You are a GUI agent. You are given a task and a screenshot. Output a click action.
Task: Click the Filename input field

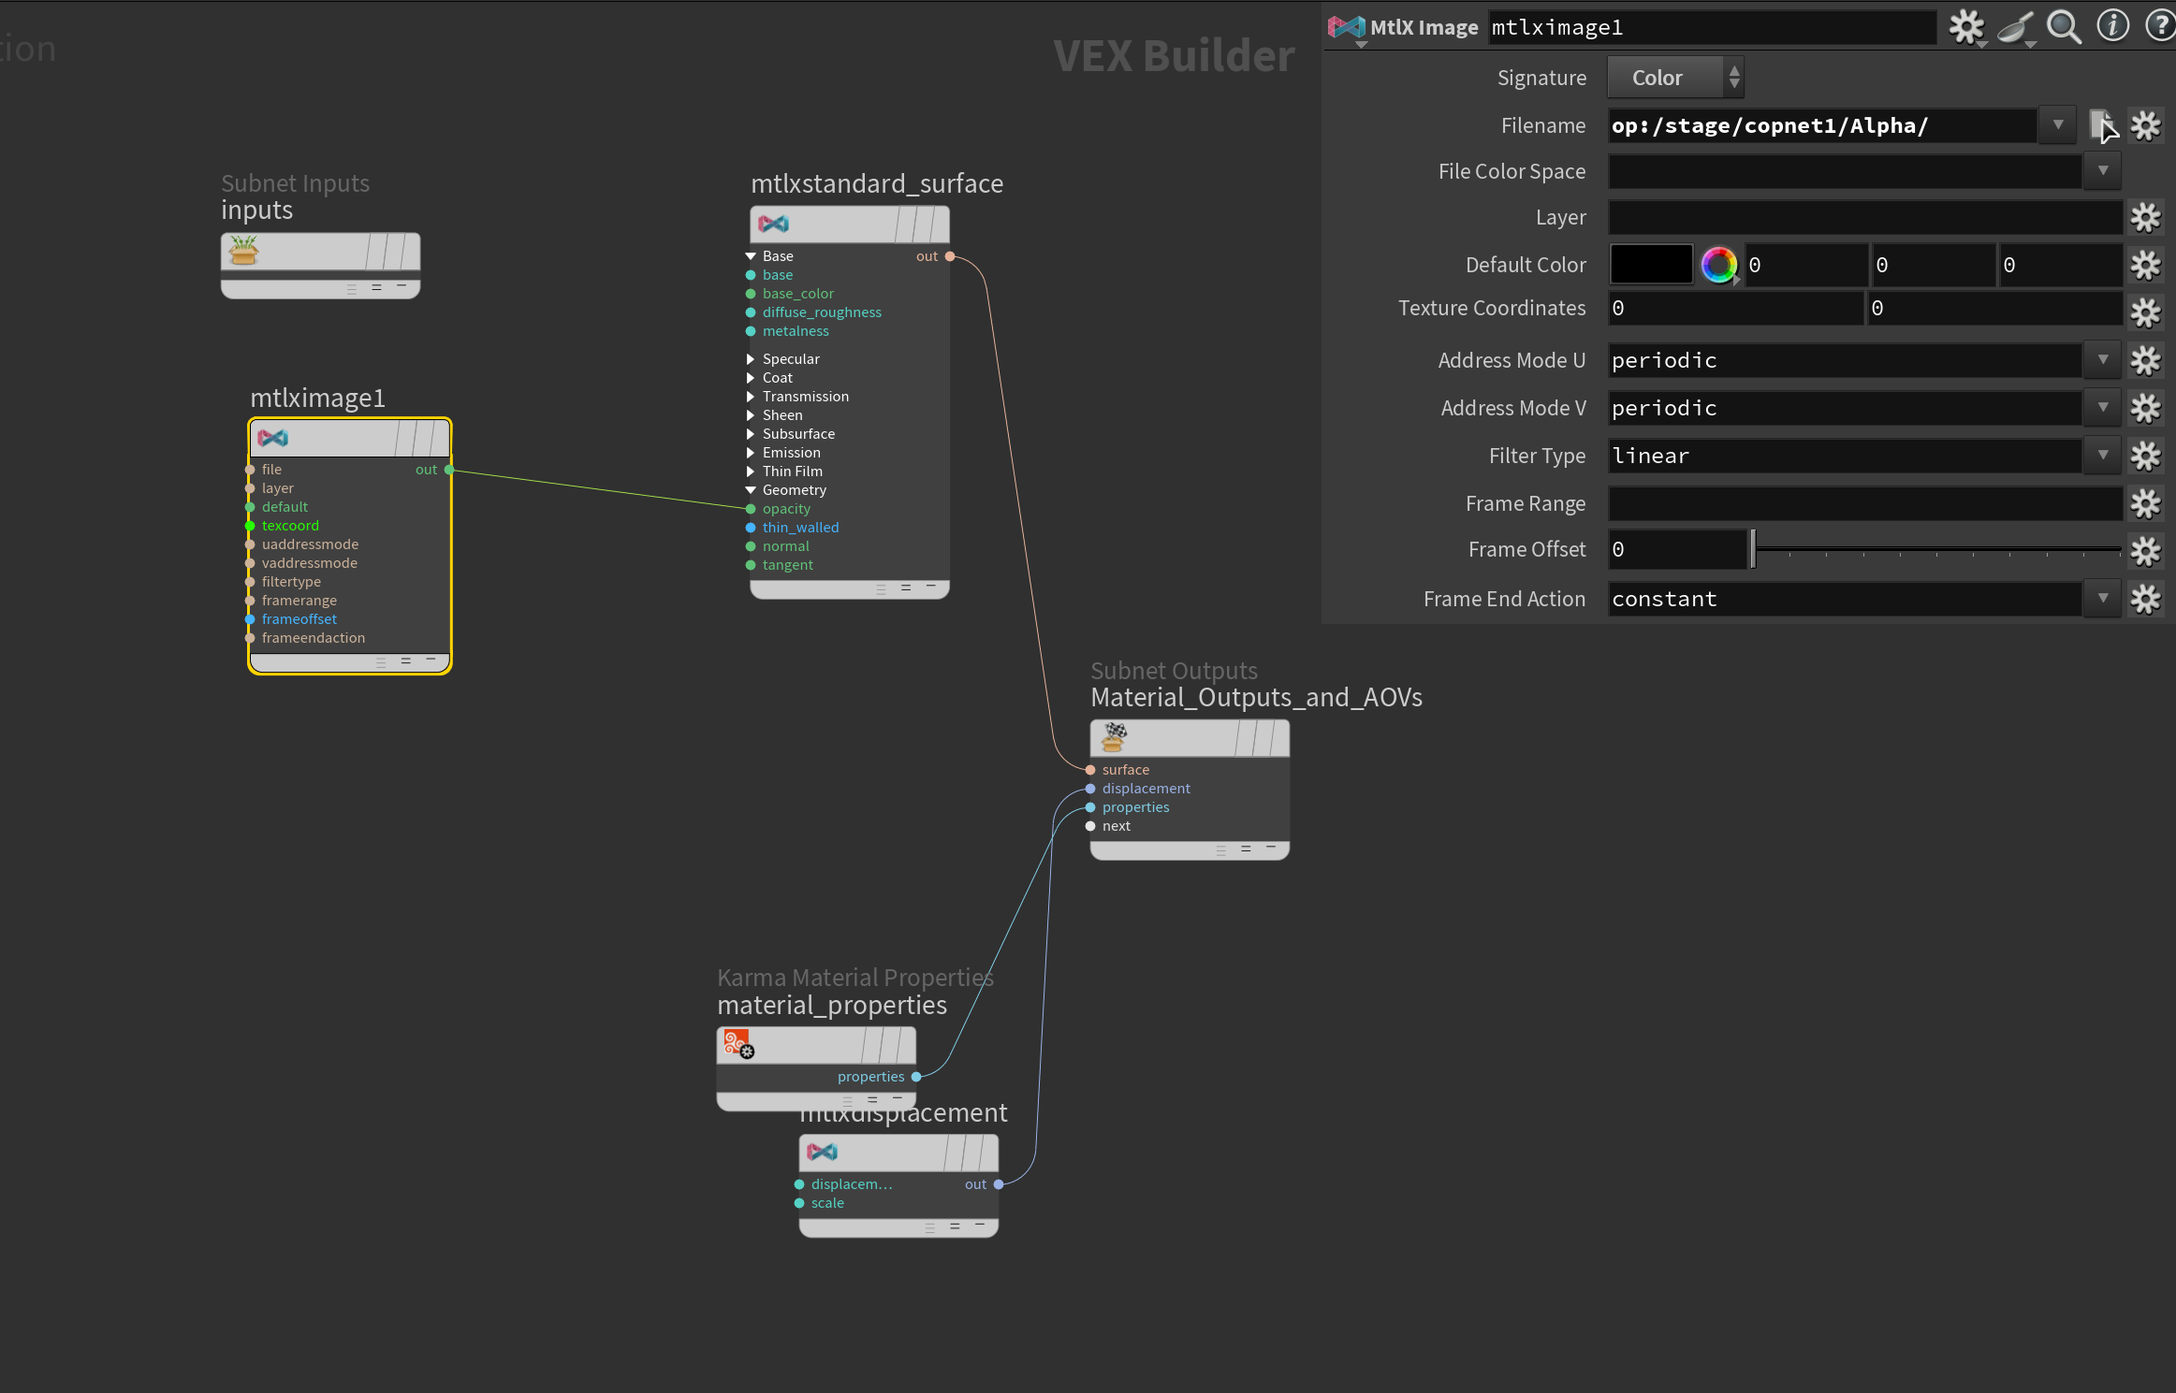pyautogui.click(x=1820, y=125)
